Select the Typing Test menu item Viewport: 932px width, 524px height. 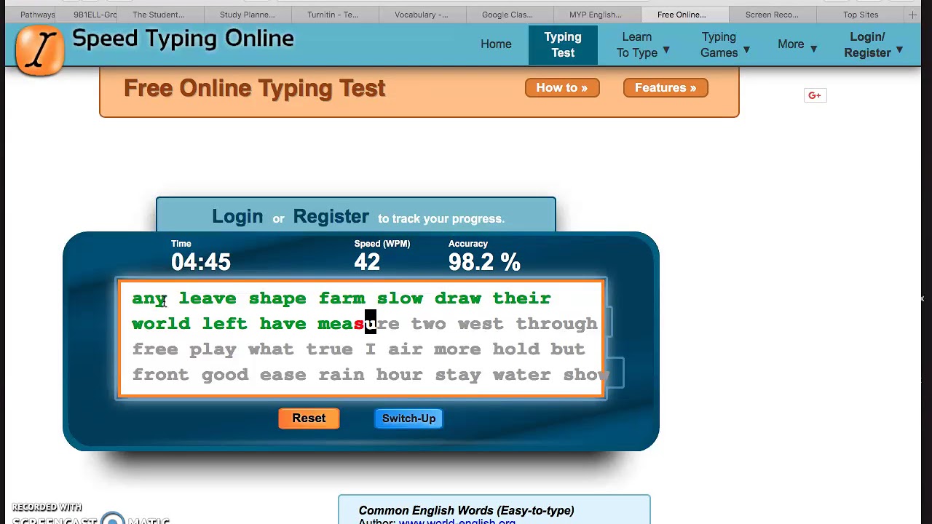click(563, 44)
